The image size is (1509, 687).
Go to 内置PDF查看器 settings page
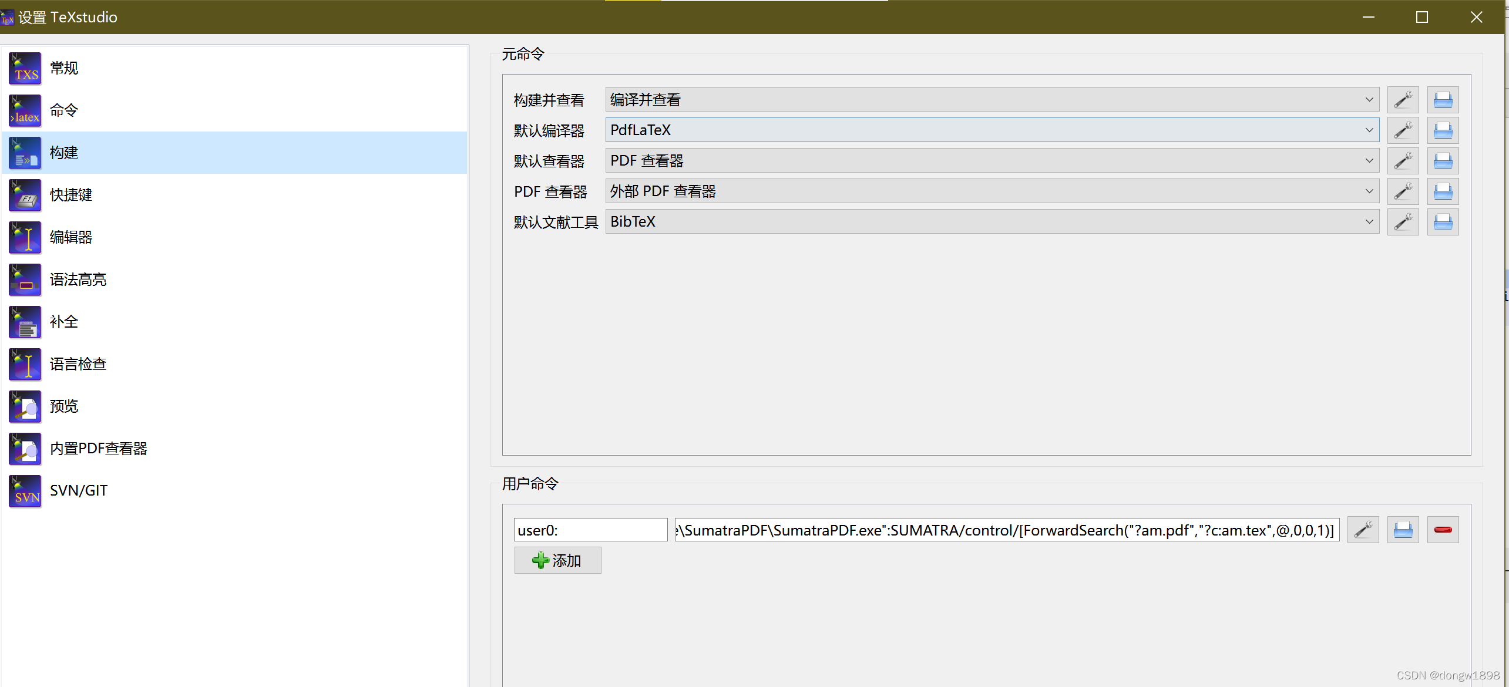point(235,449)
